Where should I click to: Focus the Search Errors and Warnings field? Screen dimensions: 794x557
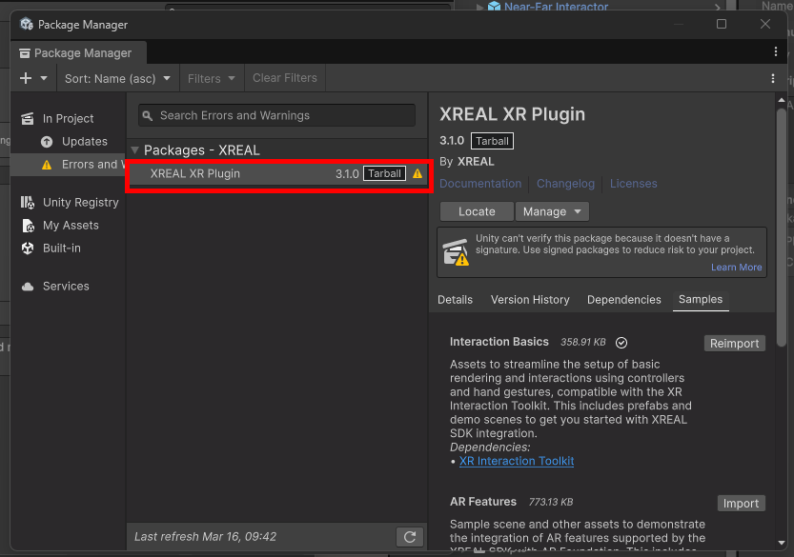click(276, 115)
